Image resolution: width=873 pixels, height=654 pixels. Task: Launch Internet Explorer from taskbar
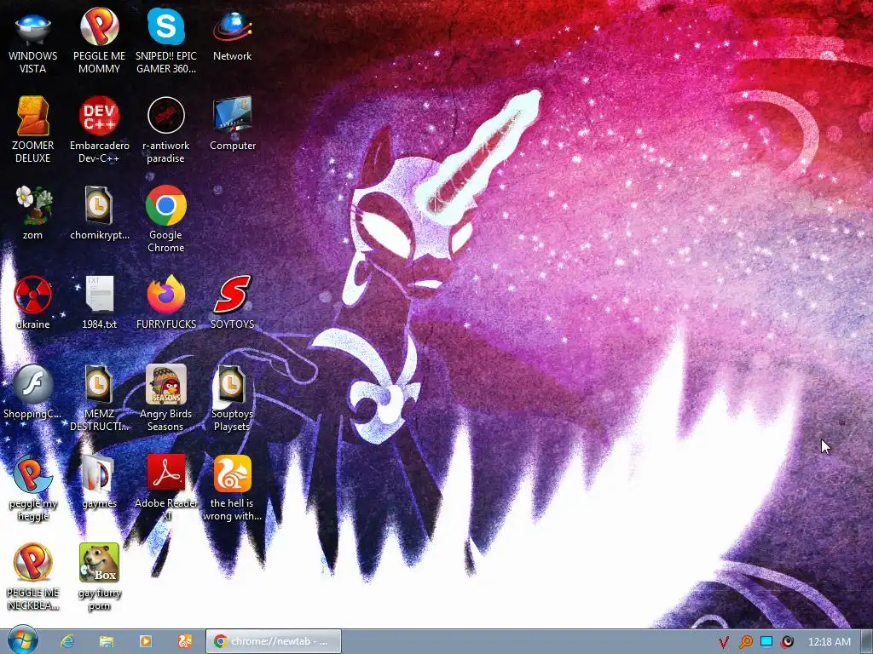click(x=68, y=641)
